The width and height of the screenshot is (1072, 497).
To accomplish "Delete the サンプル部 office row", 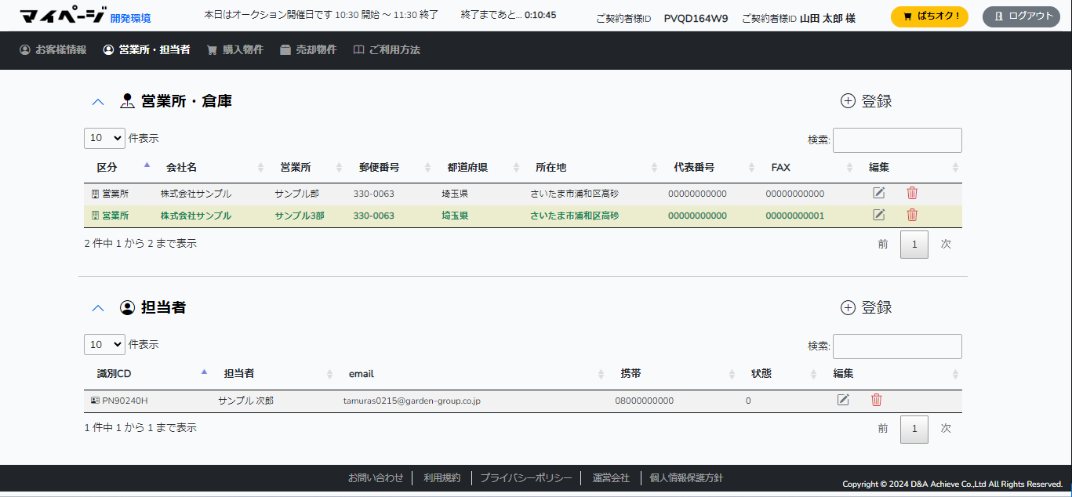I will point(912,193).
